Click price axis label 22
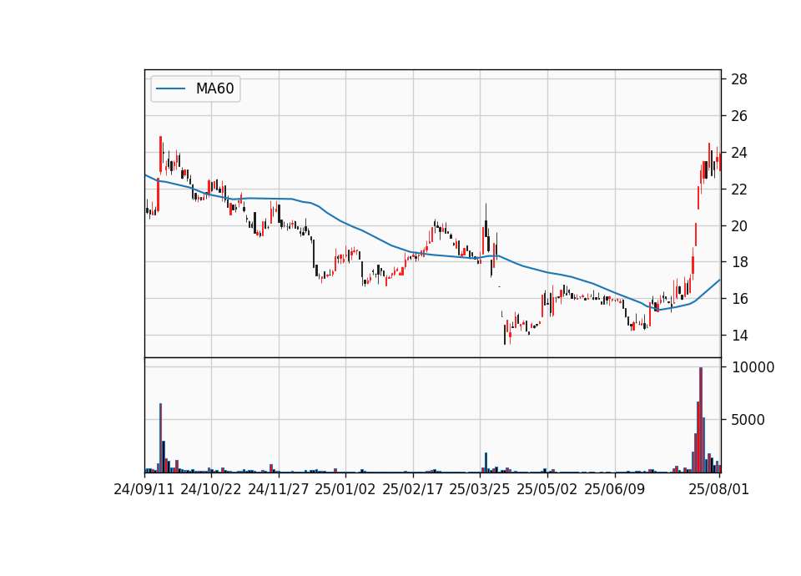Image resolution: width=801 pixels, height=576 pixels. pos(739,189)
